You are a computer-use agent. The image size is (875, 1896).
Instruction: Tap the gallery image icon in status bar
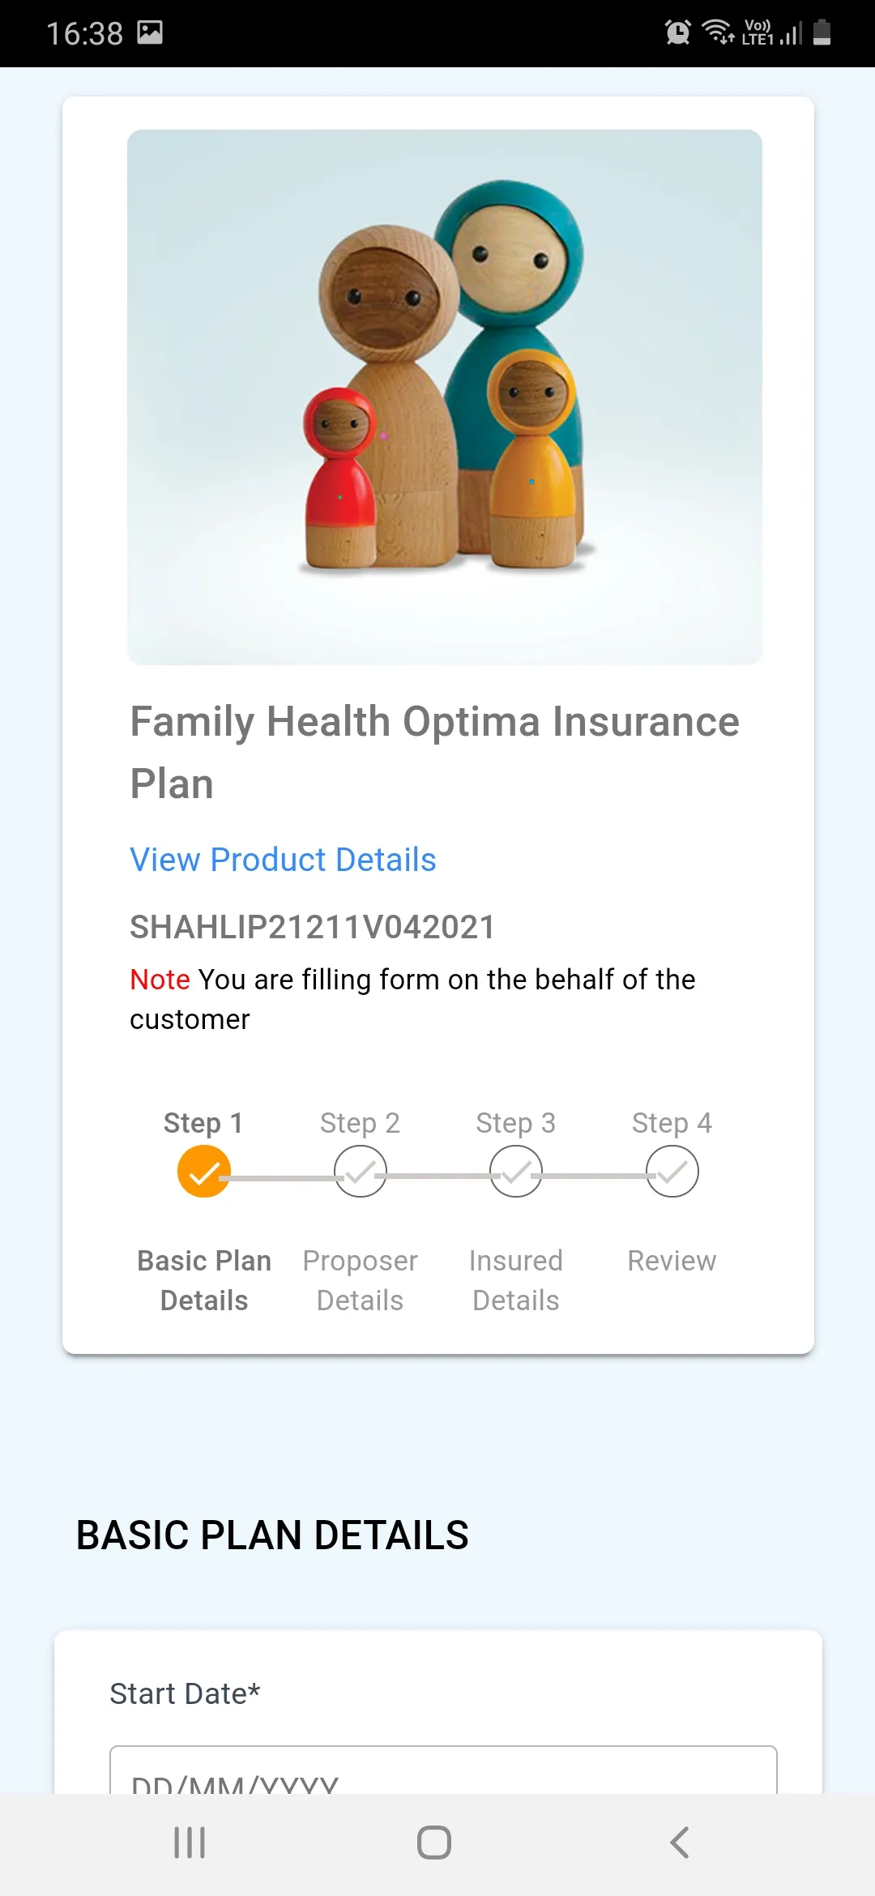pos(150,32)
